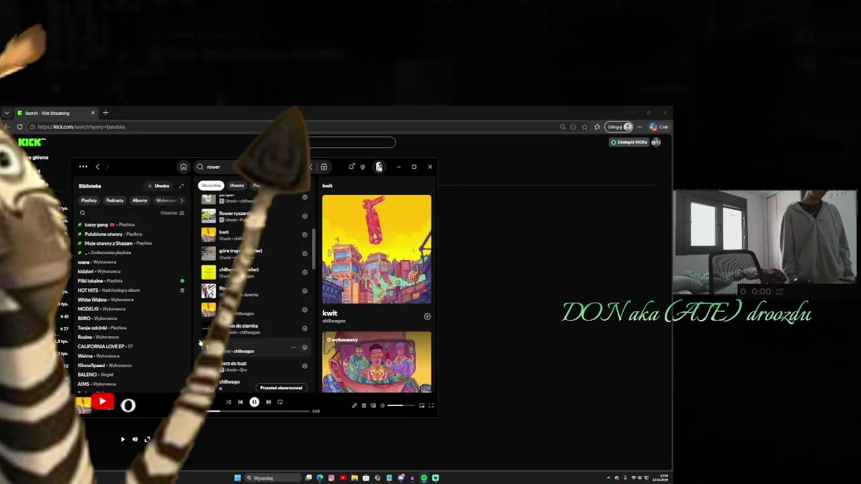Image resolution: width=861 pixels, height=484 pixels.
Task: Show more library filters with the chevron
Action: tap(181, 200)
